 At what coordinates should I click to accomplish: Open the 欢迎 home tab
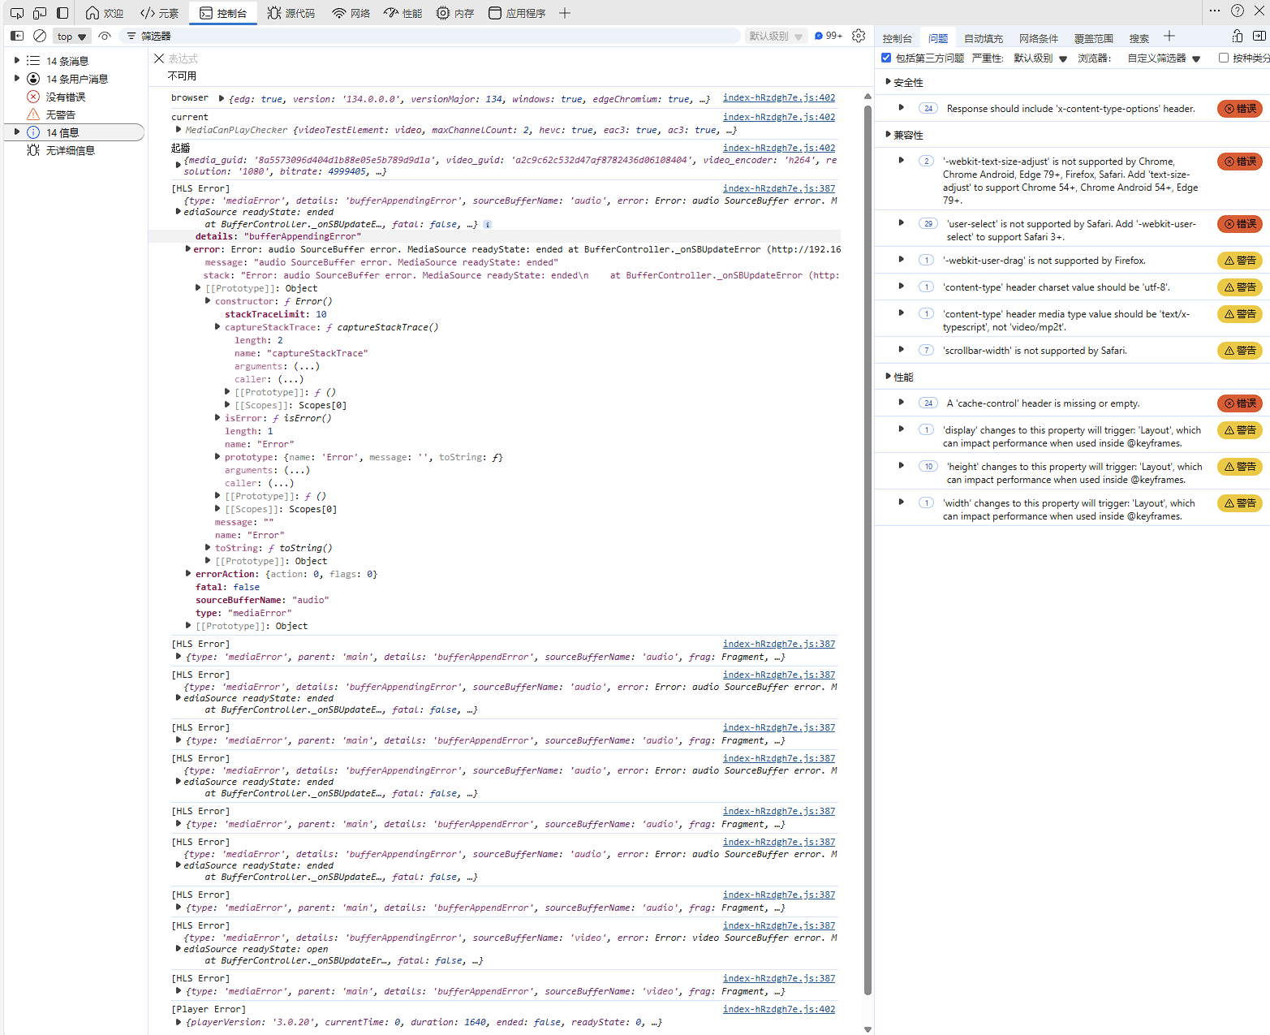(105, 13)
